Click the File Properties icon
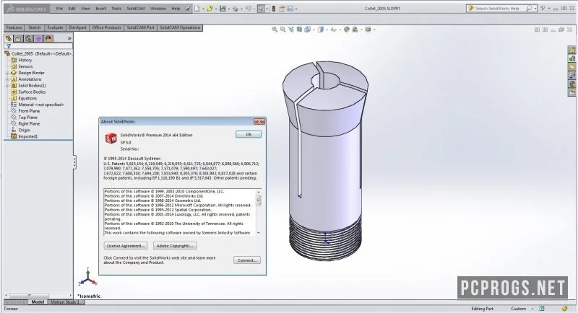The image size is (578, 313). [x=282, y=9]
